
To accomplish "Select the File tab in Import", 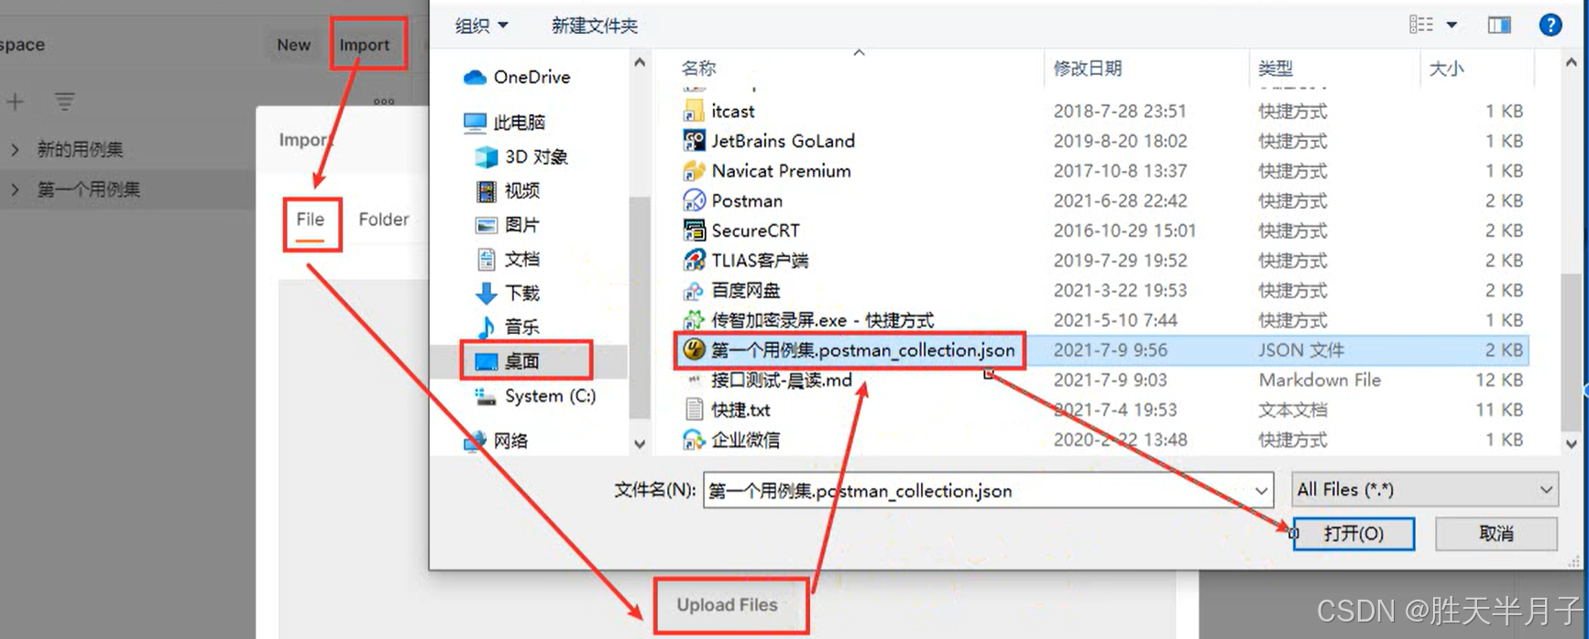I will coord(310,220).
